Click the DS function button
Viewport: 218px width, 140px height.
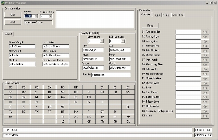click(x=63, y=87)
